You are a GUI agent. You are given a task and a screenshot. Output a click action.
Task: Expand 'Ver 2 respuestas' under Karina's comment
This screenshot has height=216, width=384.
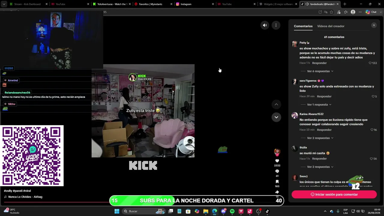[x=320, y=138]
